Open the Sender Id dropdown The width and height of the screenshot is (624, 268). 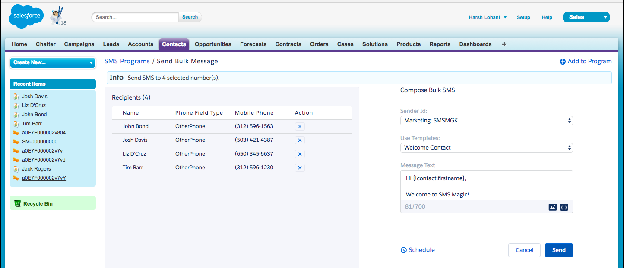pyautogui.click(x=487, y=121)
